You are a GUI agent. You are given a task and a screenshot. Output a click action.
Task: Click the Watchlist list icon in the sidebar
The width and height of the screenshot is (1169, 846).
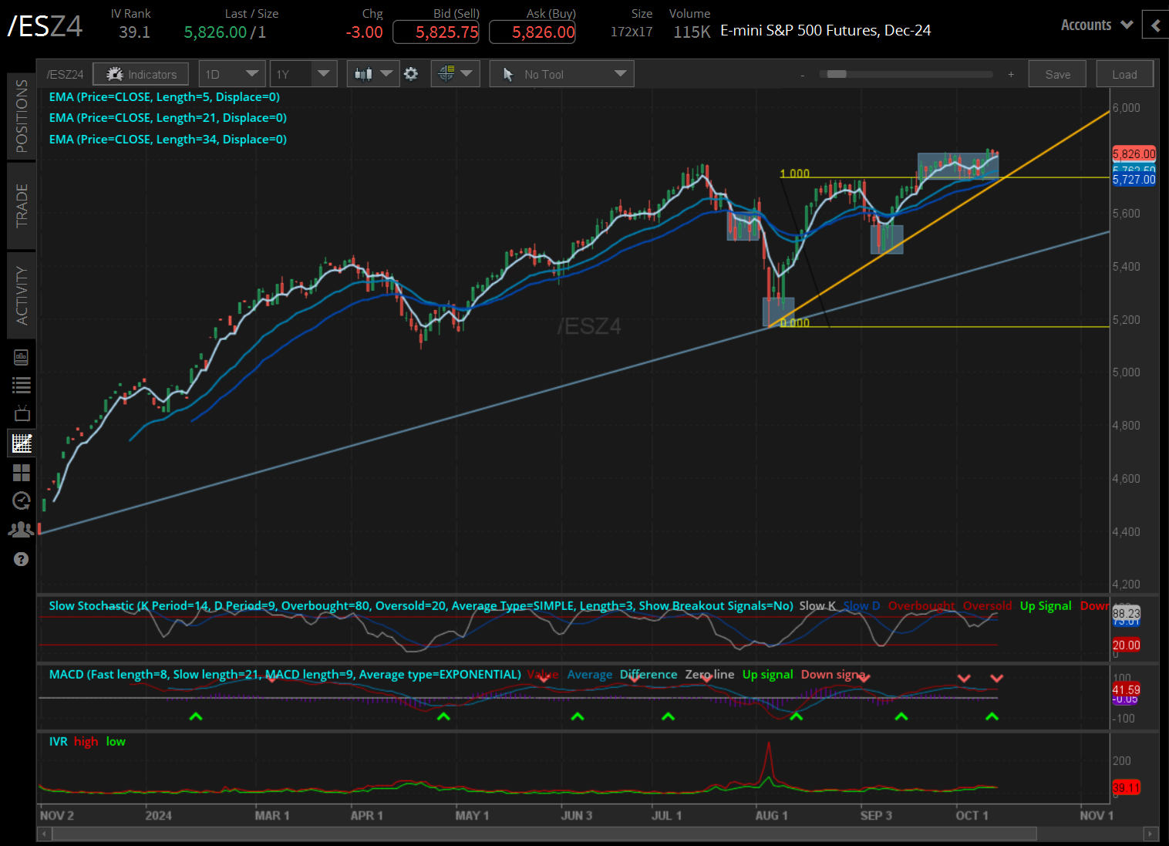(22, 384)
